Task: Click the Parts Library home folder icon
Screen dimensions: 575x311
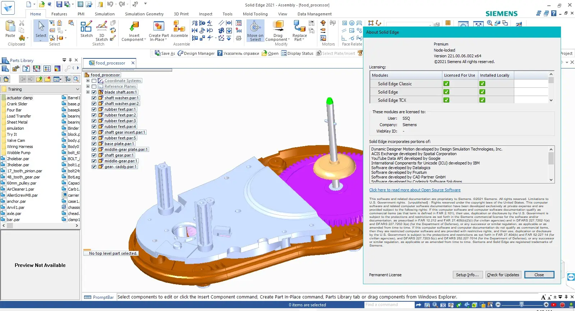Action: point(6,79)
